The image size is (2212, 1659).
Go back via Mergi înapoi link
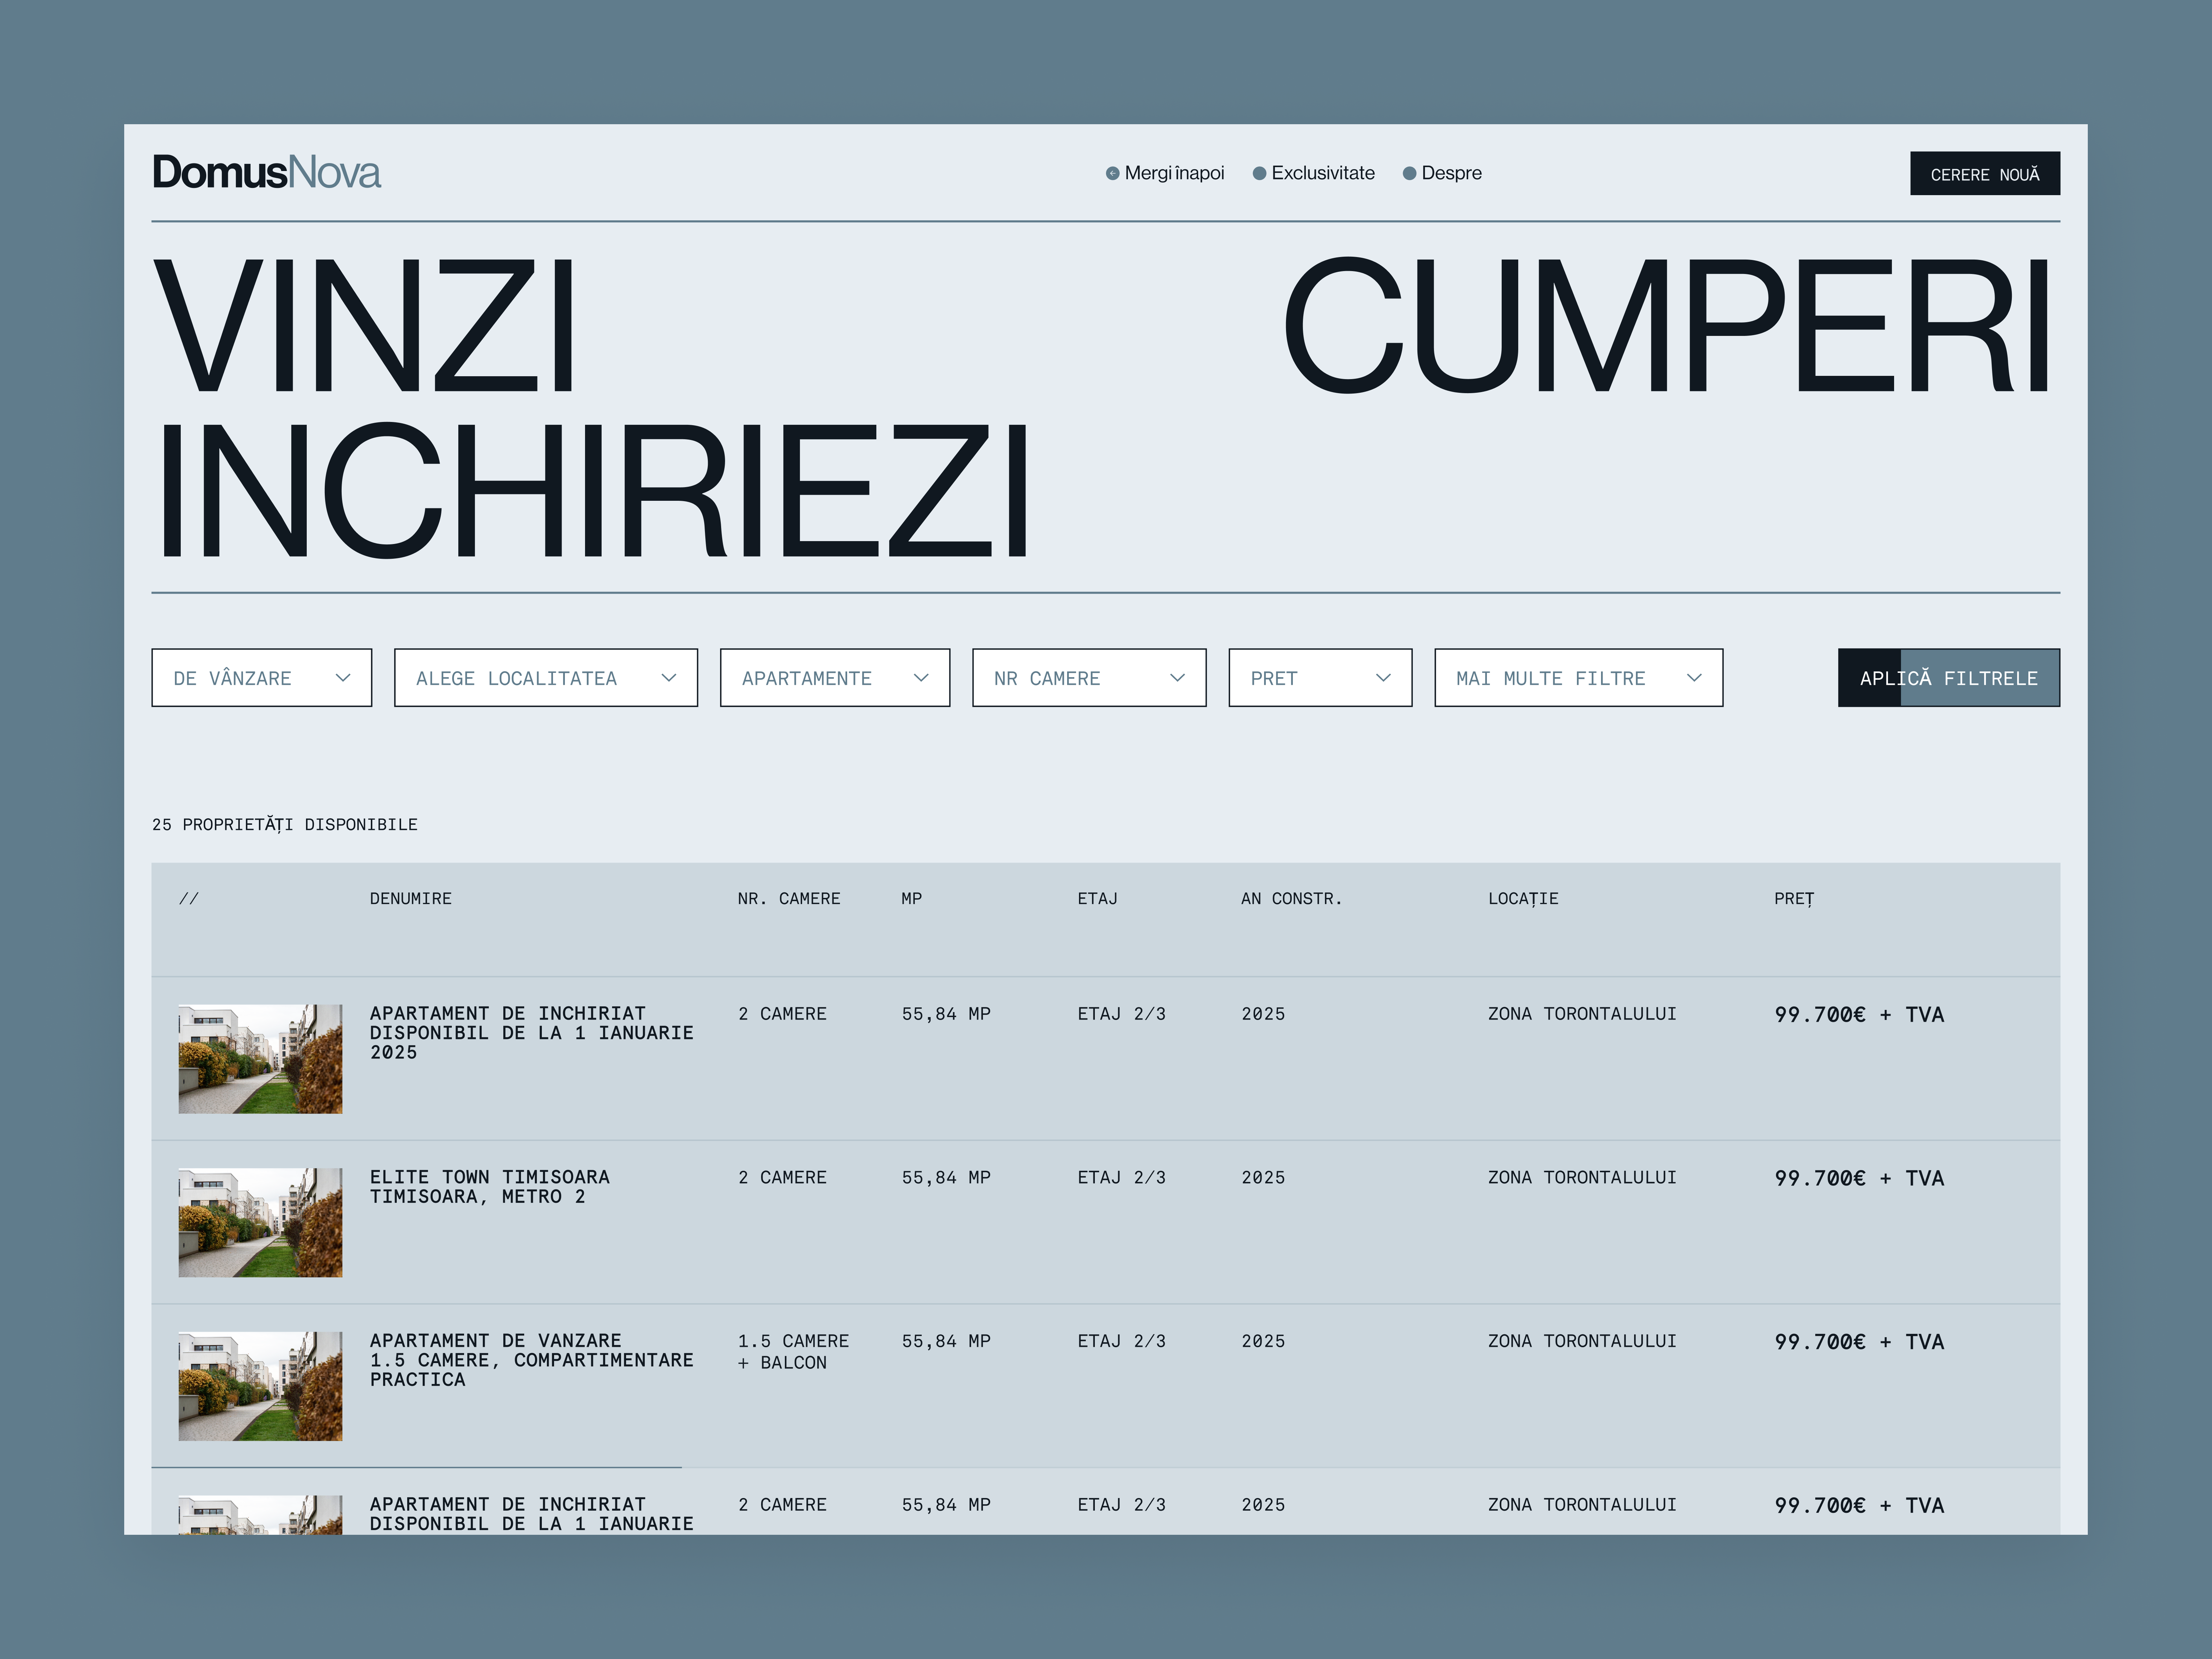(x=1174, y=173)
